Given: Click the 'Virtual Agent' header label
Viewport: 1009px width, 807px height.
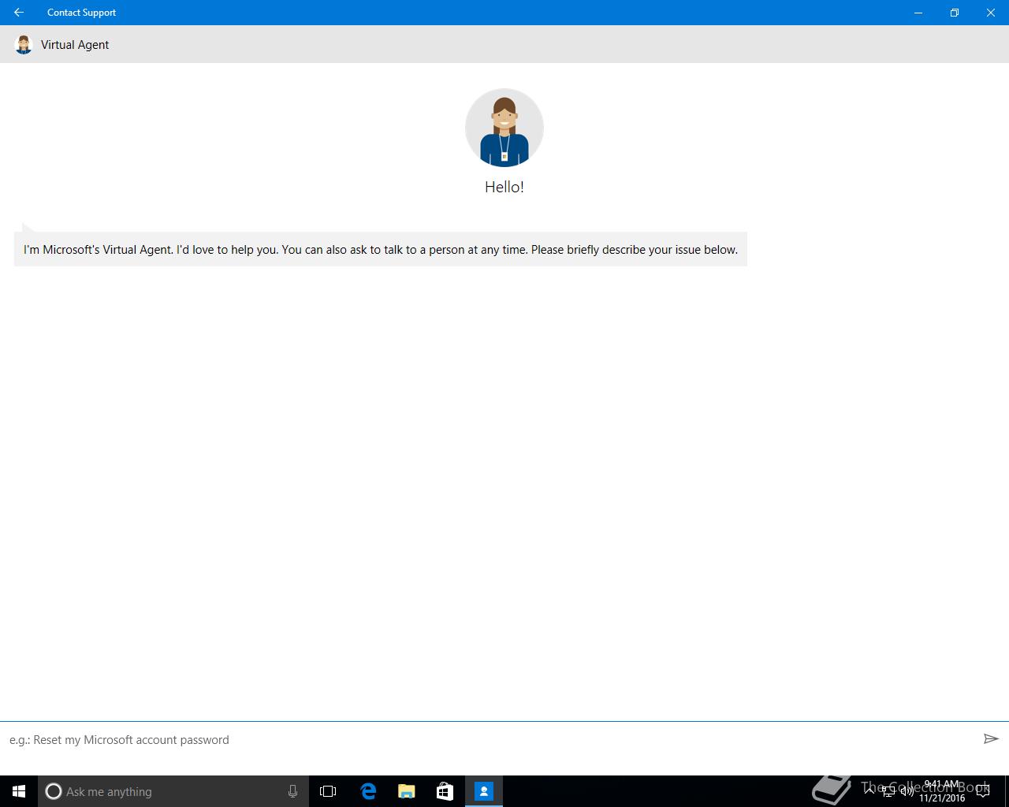Looking at the screenshot, I should [x=75, y=45].
